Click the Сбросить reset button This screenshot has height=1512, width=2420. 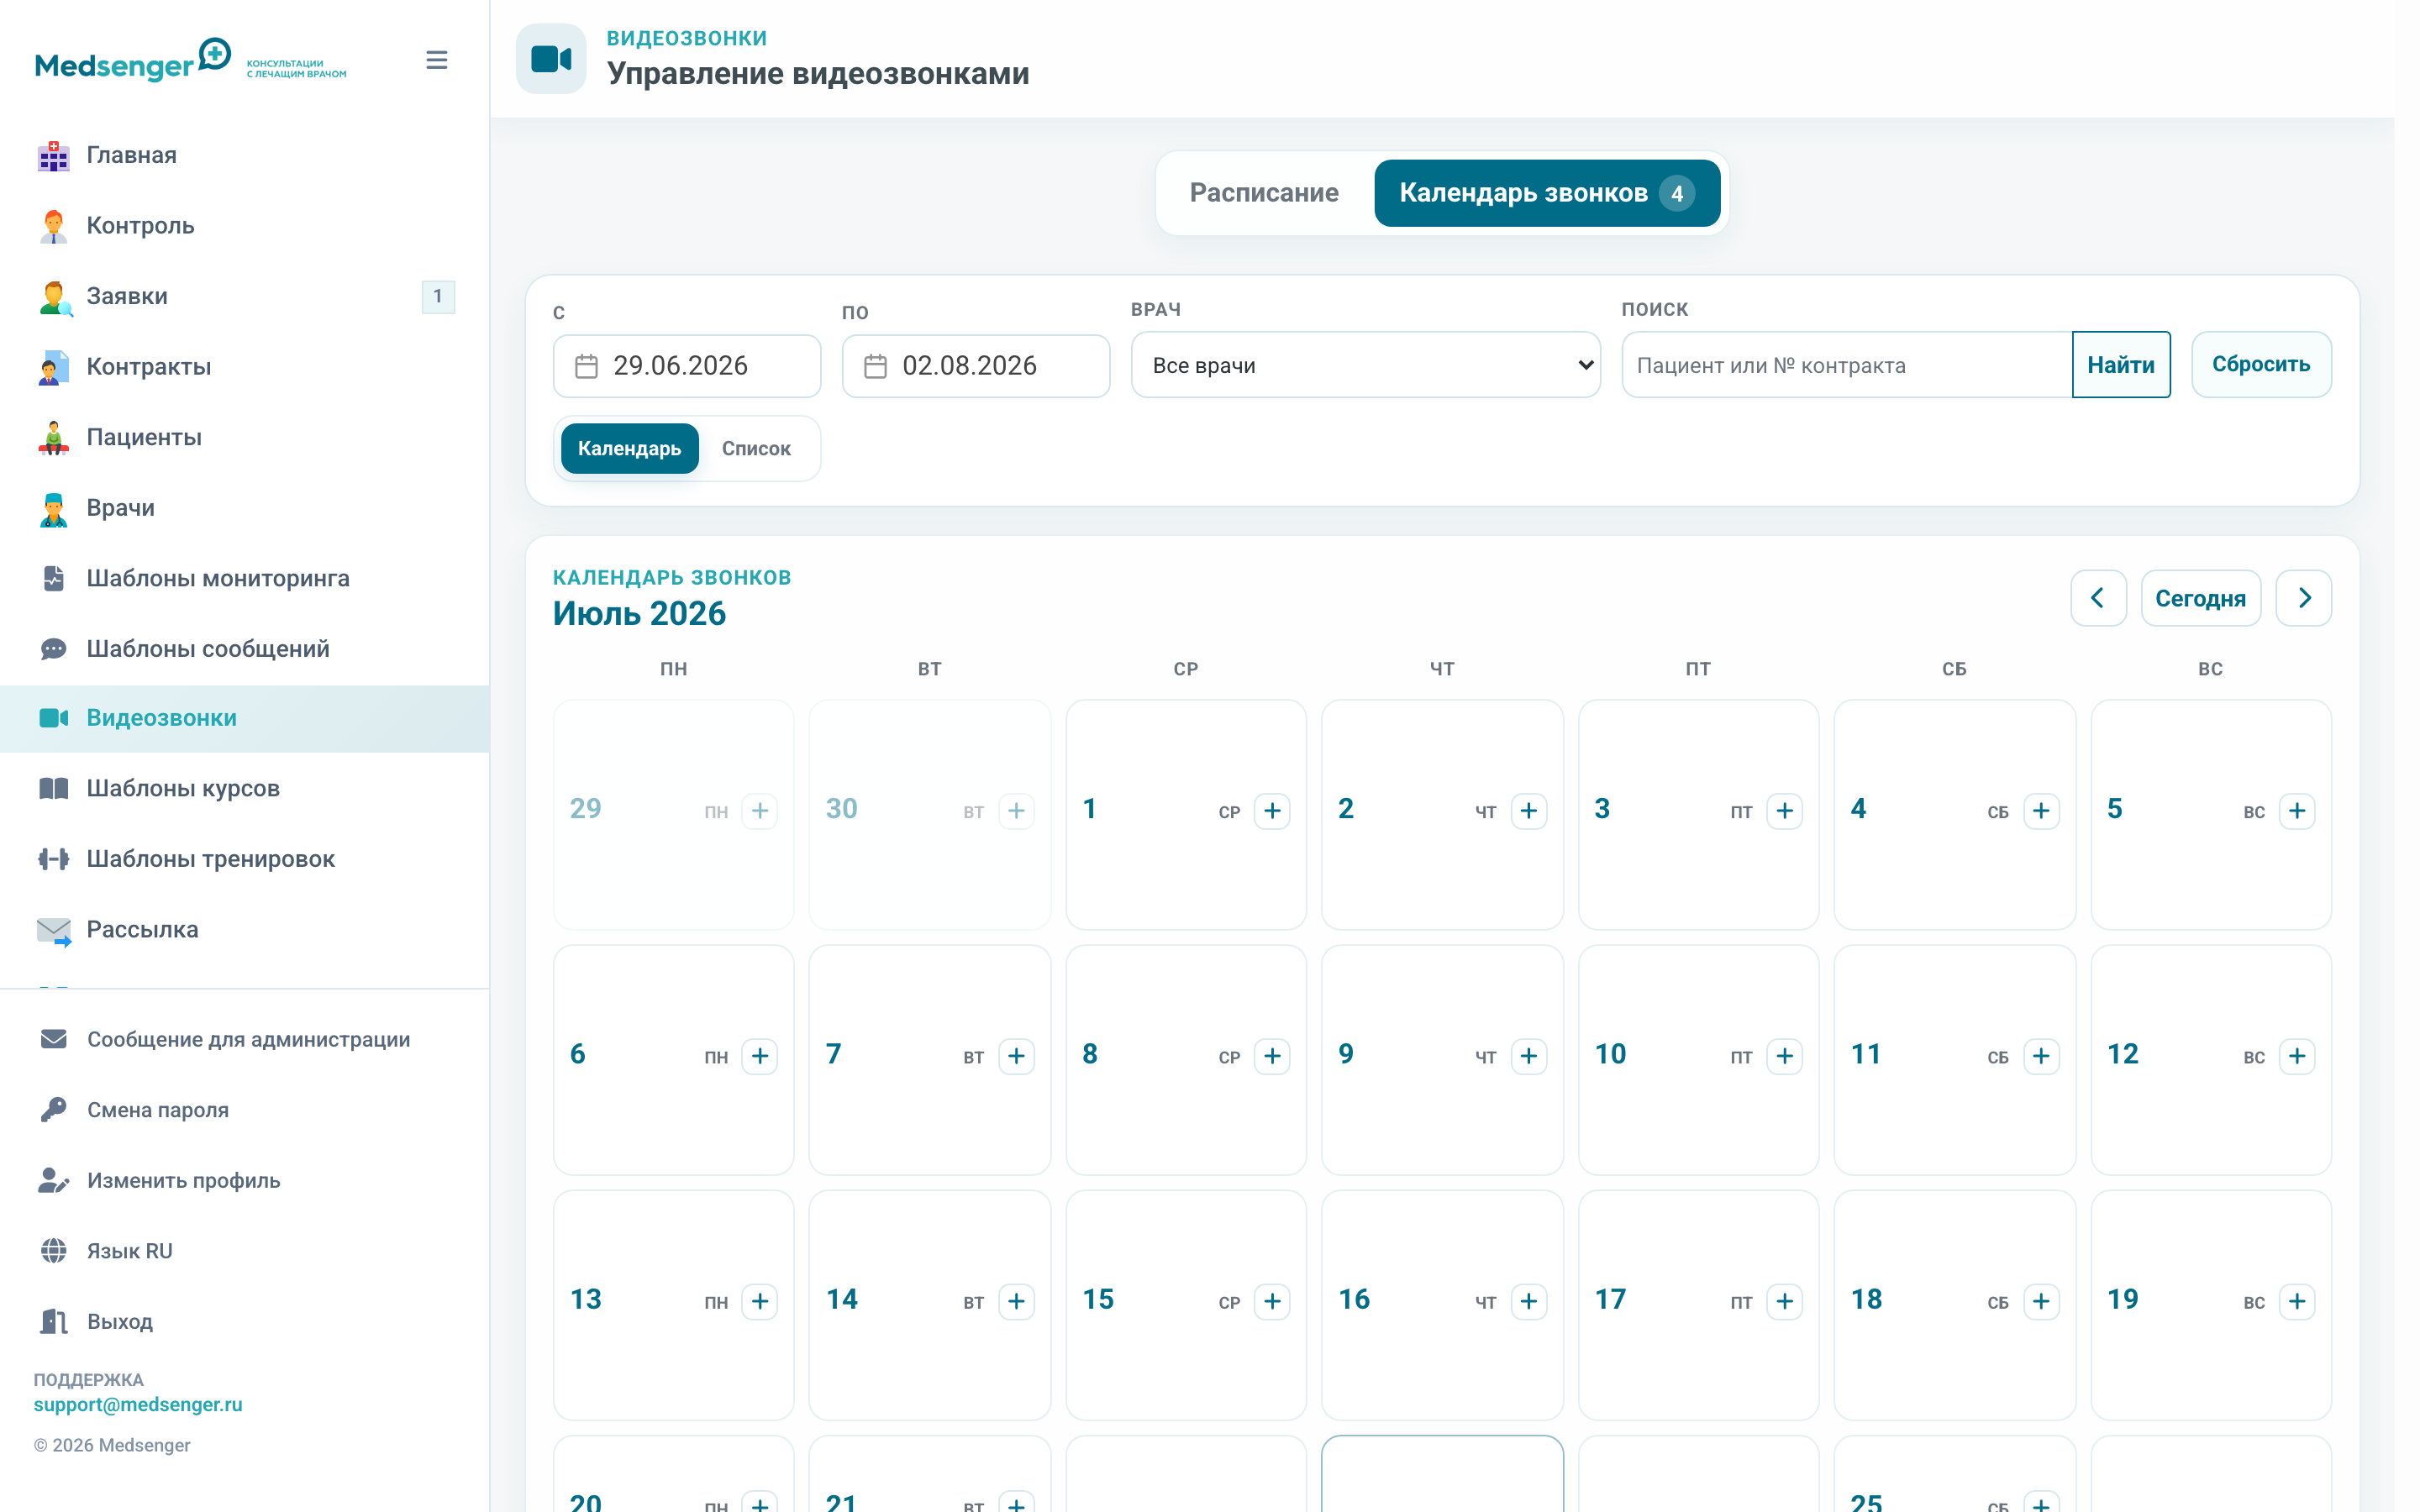(x=2261, y=365)
